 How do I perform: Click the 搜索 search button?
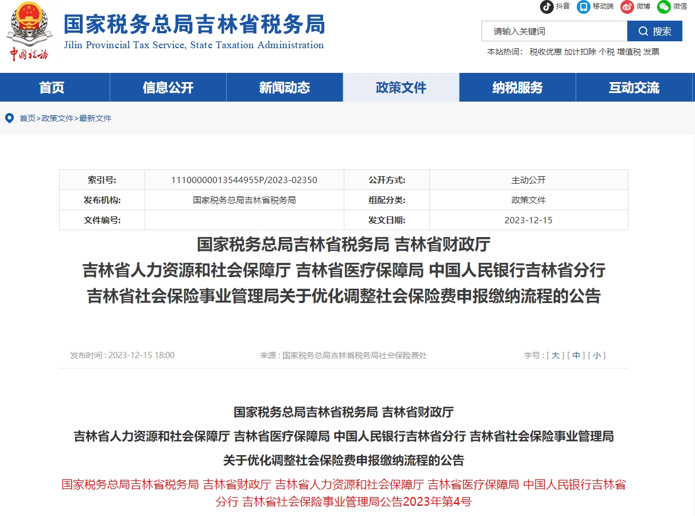pyautogui.click(x=655, y=31)
